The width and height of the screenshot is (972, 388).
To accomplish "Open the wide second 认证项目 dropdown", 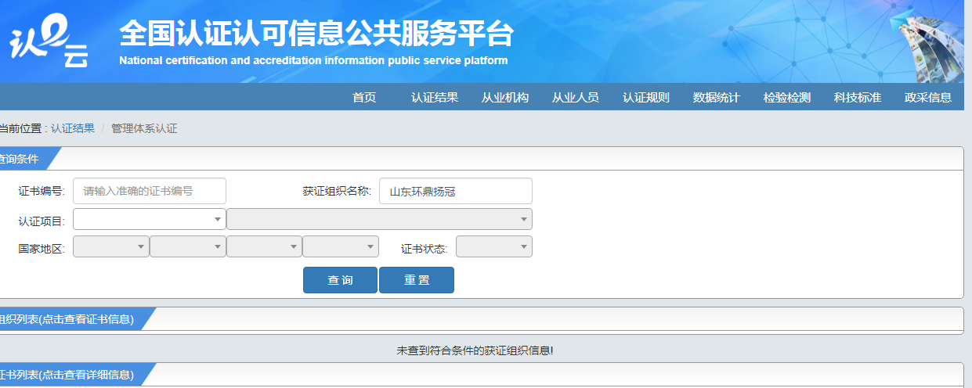I will 379,219.
